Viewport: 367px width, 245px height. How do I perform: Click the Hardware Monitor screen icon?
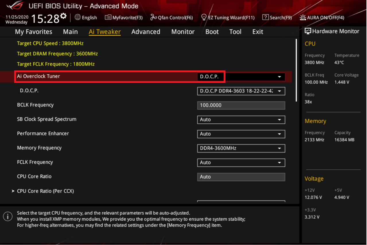point(308,31)
